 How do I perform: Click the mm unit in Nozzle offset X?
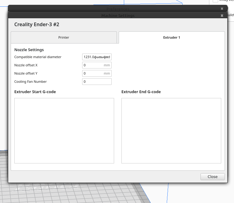point(107,65)
